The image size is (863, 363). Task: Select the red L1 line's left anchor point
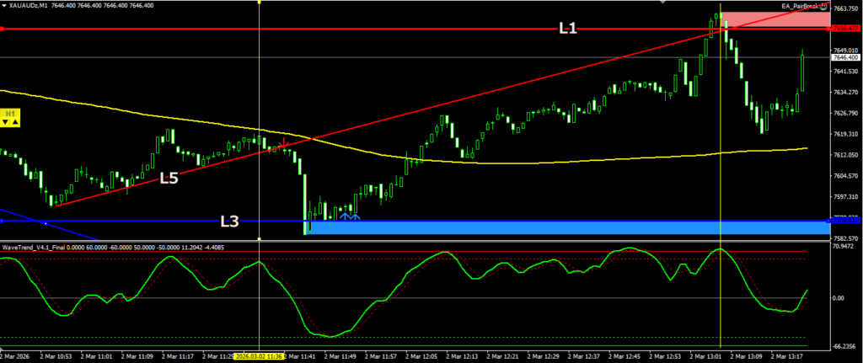click(3, 29)
